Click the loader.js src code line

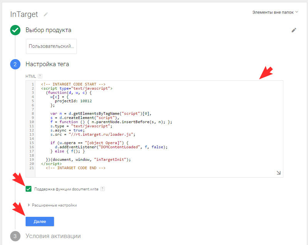coord(93,134)
